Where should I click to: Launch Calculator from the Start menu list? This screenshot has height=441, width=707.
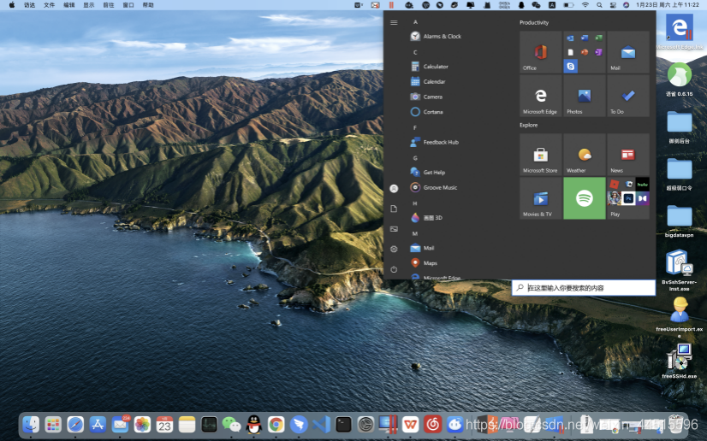click(430, 67)
